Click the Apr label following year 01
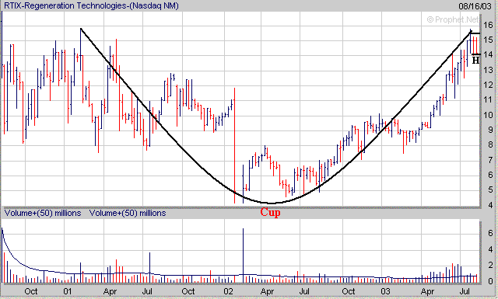 [x=110, y=291]
